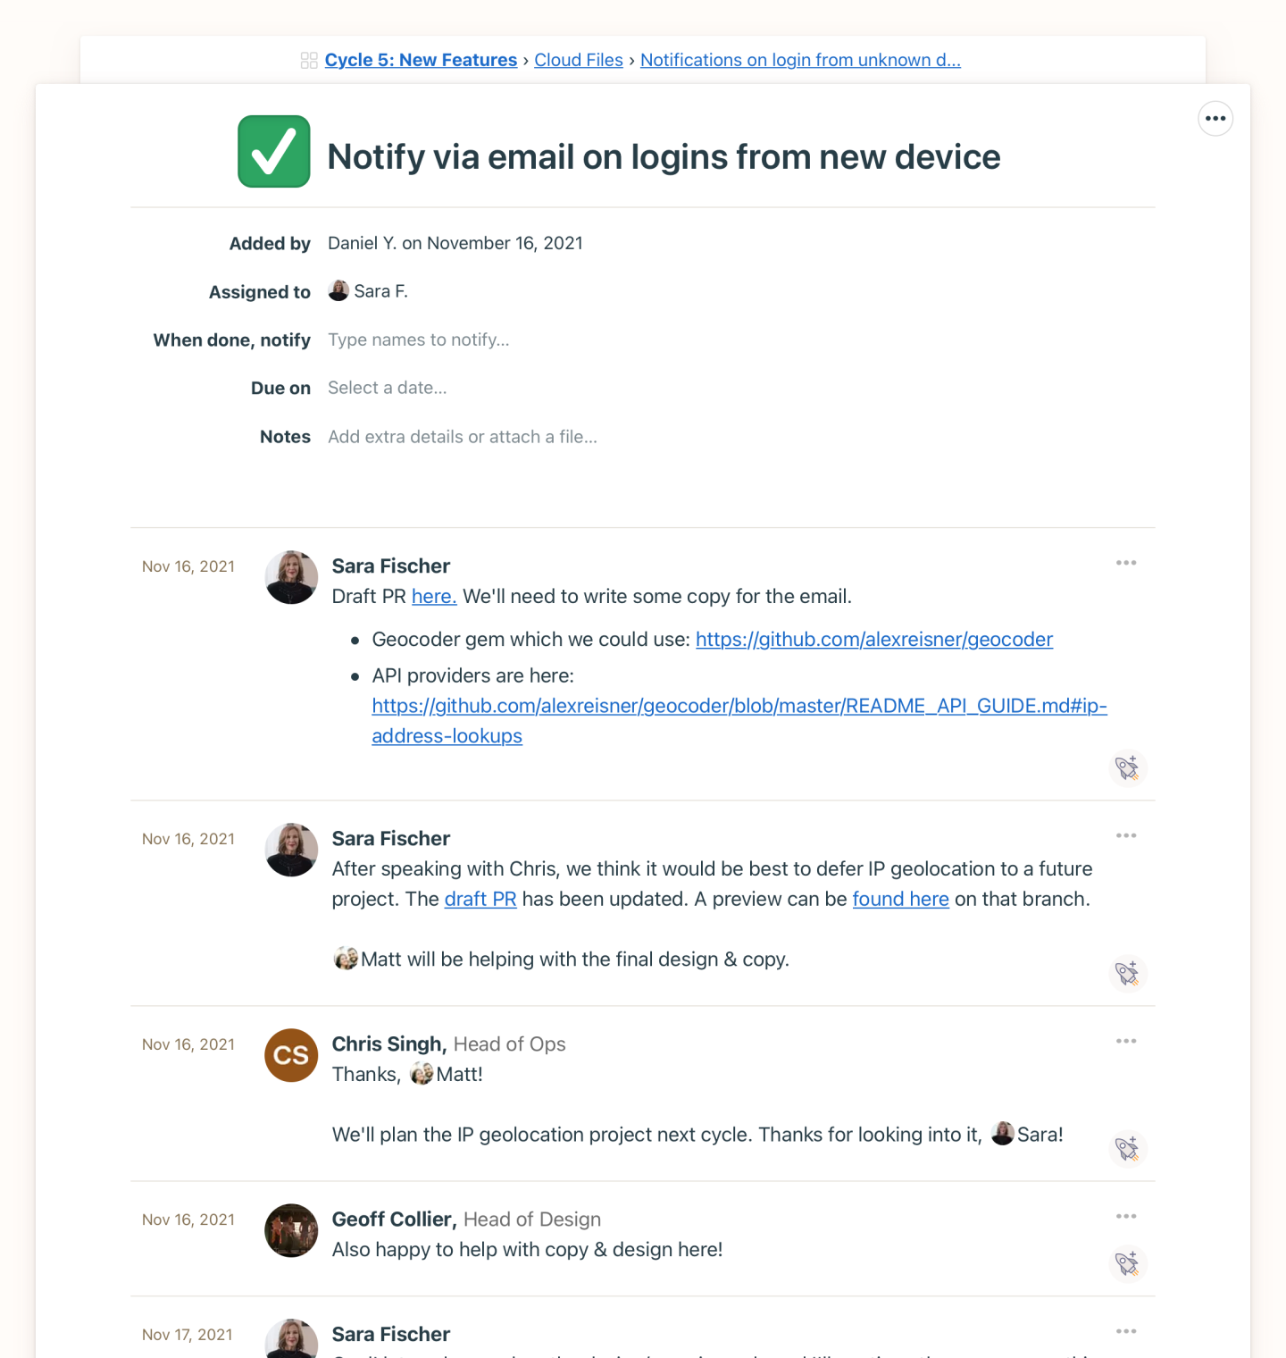Open Cycle 5: New Features breadcrumb link
The width and height of the screenshot is (1286, 1358).
[x=421, y=60]
